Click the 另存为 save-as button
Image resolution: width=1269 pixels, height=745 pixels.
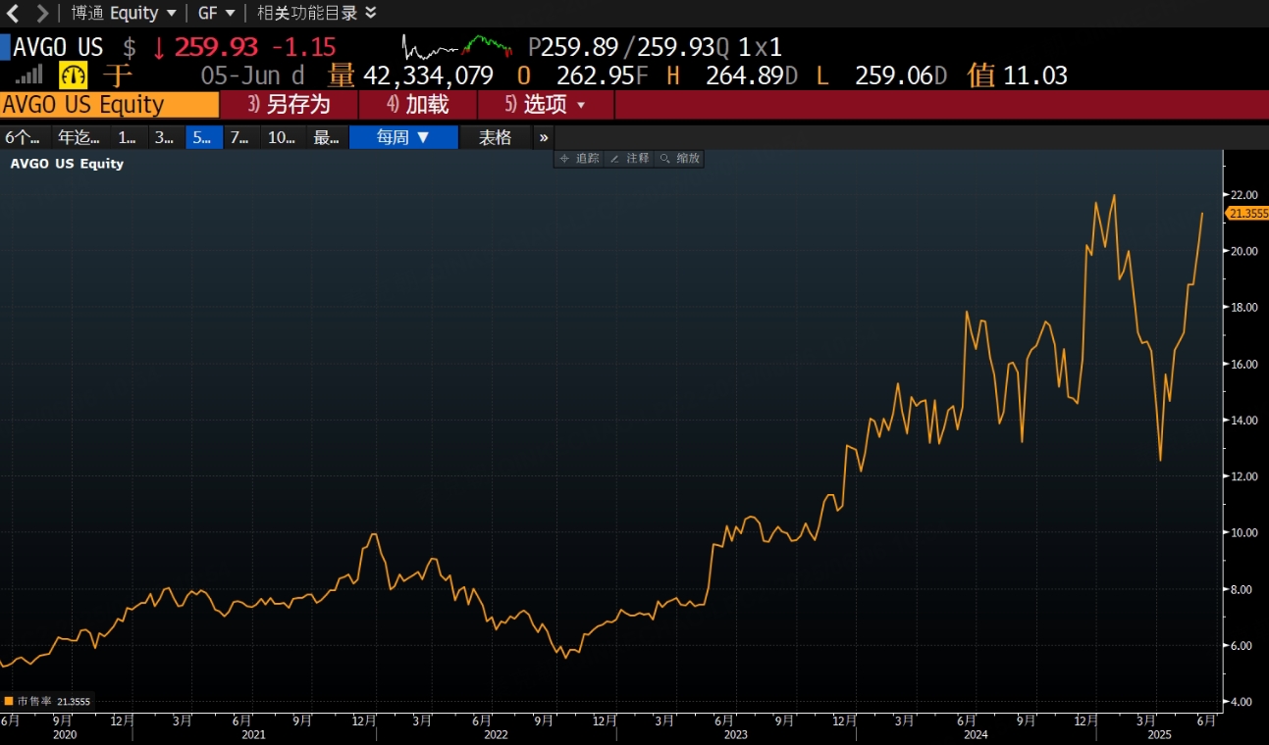(x=289, y=105)
